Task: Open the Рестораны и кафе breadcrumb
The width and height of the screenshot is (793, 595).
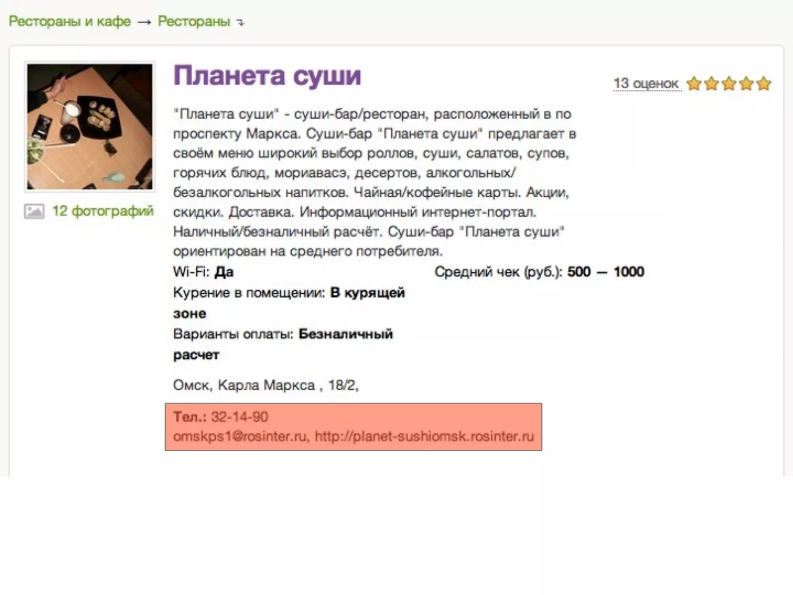Action: click(70, 21)
